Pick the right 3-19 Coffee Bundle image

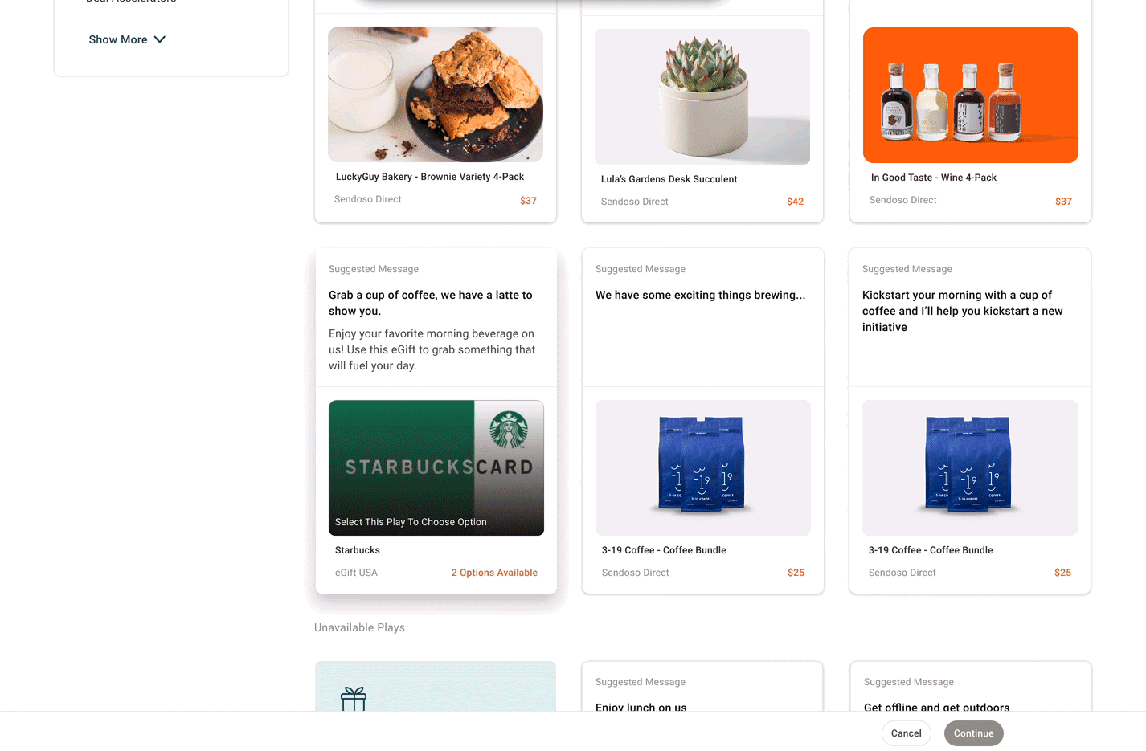pos(970,468)
